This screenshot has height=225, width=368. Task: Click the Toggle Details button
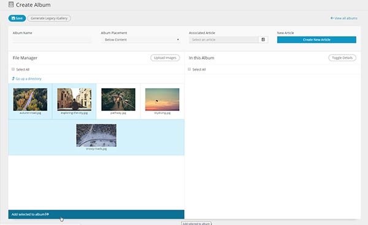click(x=342, y=58)
